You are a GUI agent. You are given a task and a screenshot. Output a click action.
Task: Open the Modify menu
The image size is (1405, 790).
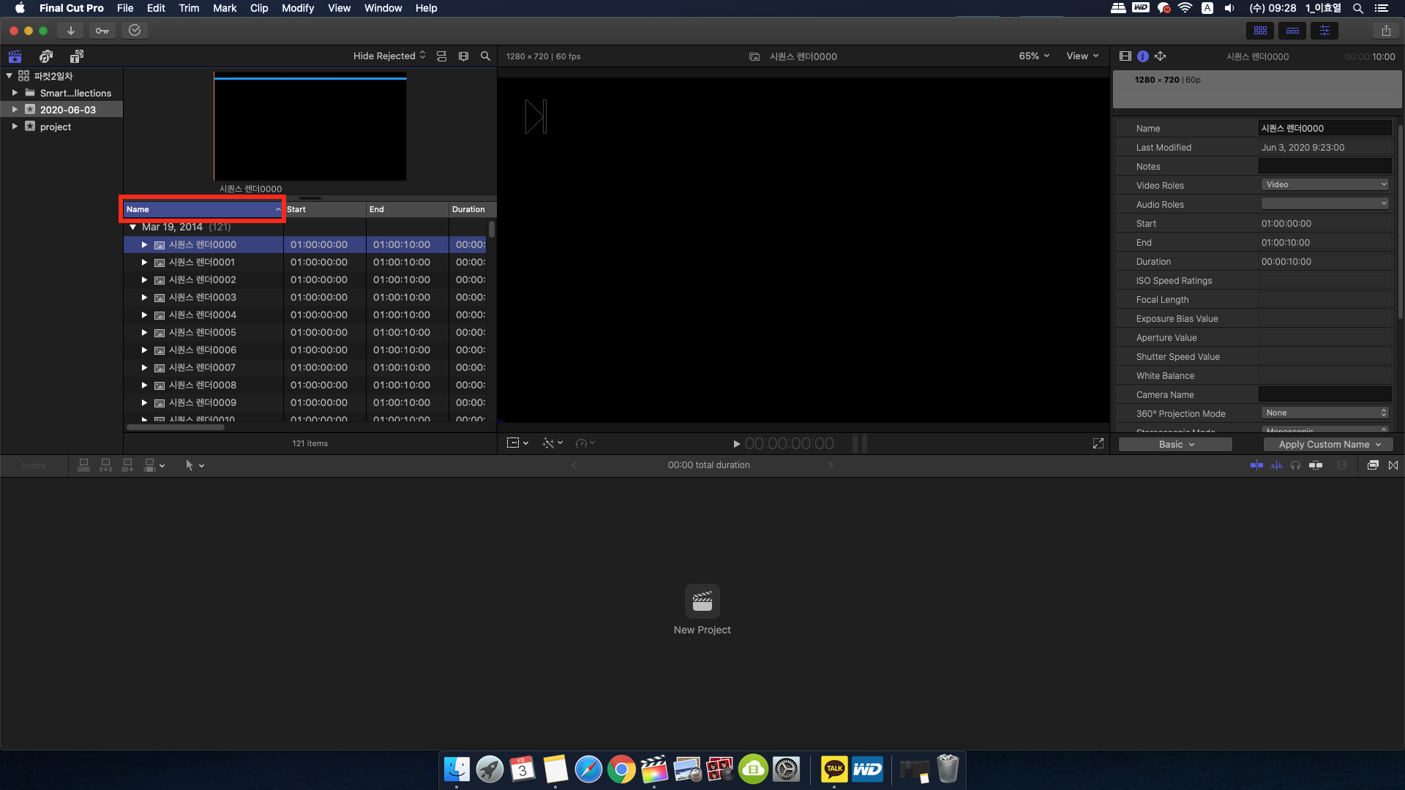298,8
